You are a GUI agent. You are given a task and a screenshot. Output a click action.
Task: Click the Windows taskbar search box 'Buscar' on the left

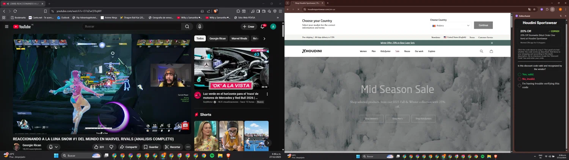[81, 156]
